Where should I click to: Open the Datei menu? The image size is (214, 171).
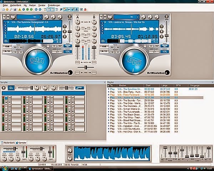coord(5,5)
